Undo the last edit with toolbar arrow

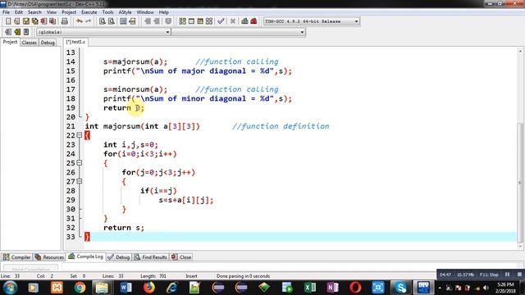coord(80,21)
